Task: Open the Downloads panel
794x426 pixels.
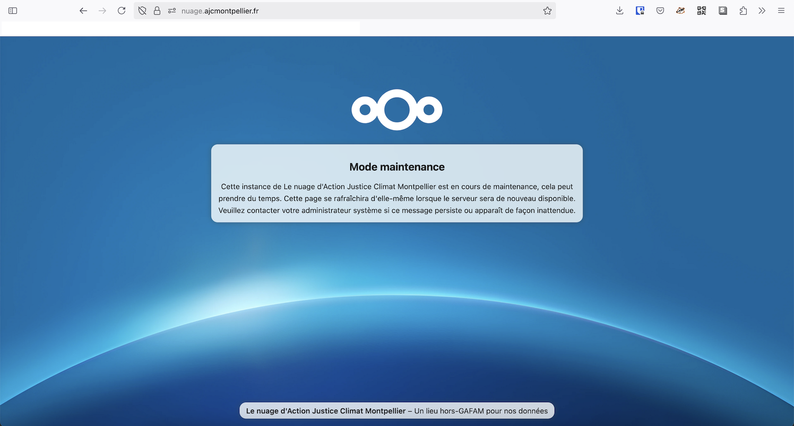Action: coord(619,11)
